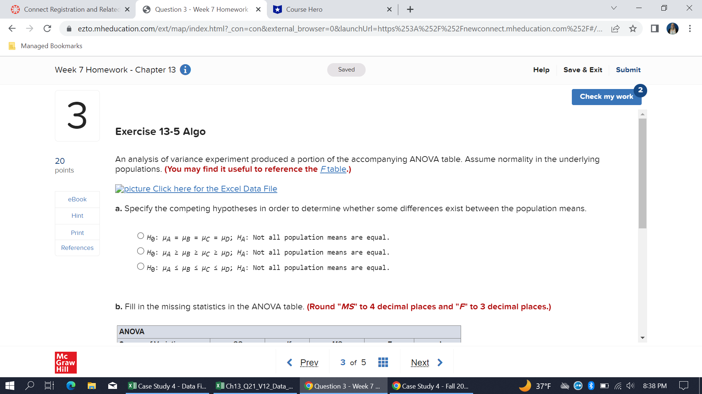Click the Submit button
The image size is (702, 394).
pos(628,70)
